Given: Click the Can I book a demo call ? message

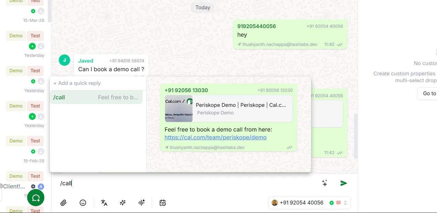Looking at the screenshot, I should click(111, 69).
